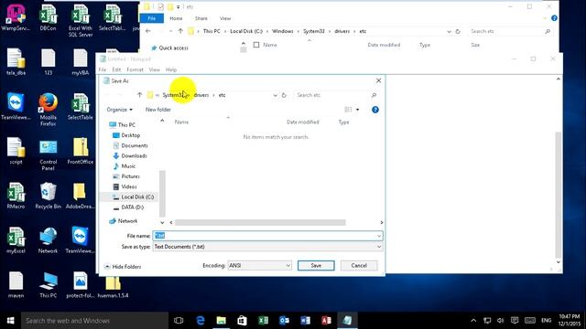The image size is (586, 329).
Task: Launch Microsoft Edge from taskbar
Action: coord(201,321)
